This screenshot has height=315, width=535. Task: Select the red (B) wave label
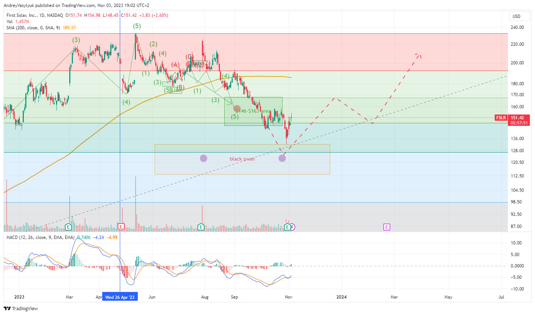[180, 87]
